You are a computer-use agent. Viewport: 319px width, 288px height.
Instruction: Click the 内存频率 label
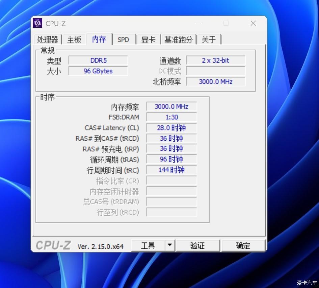click(x=125, y=107)
